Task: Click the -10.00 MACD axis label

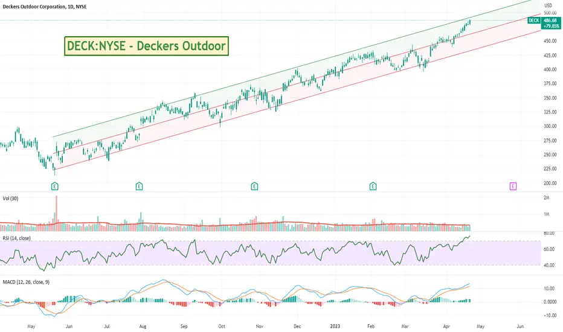Action: [x=550, y=316]
